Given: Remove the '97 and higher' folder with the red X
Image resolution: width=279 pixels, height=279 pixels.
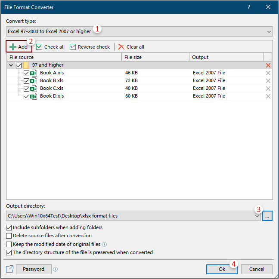Looking at the screenshot, I should (x=268, y=65).
